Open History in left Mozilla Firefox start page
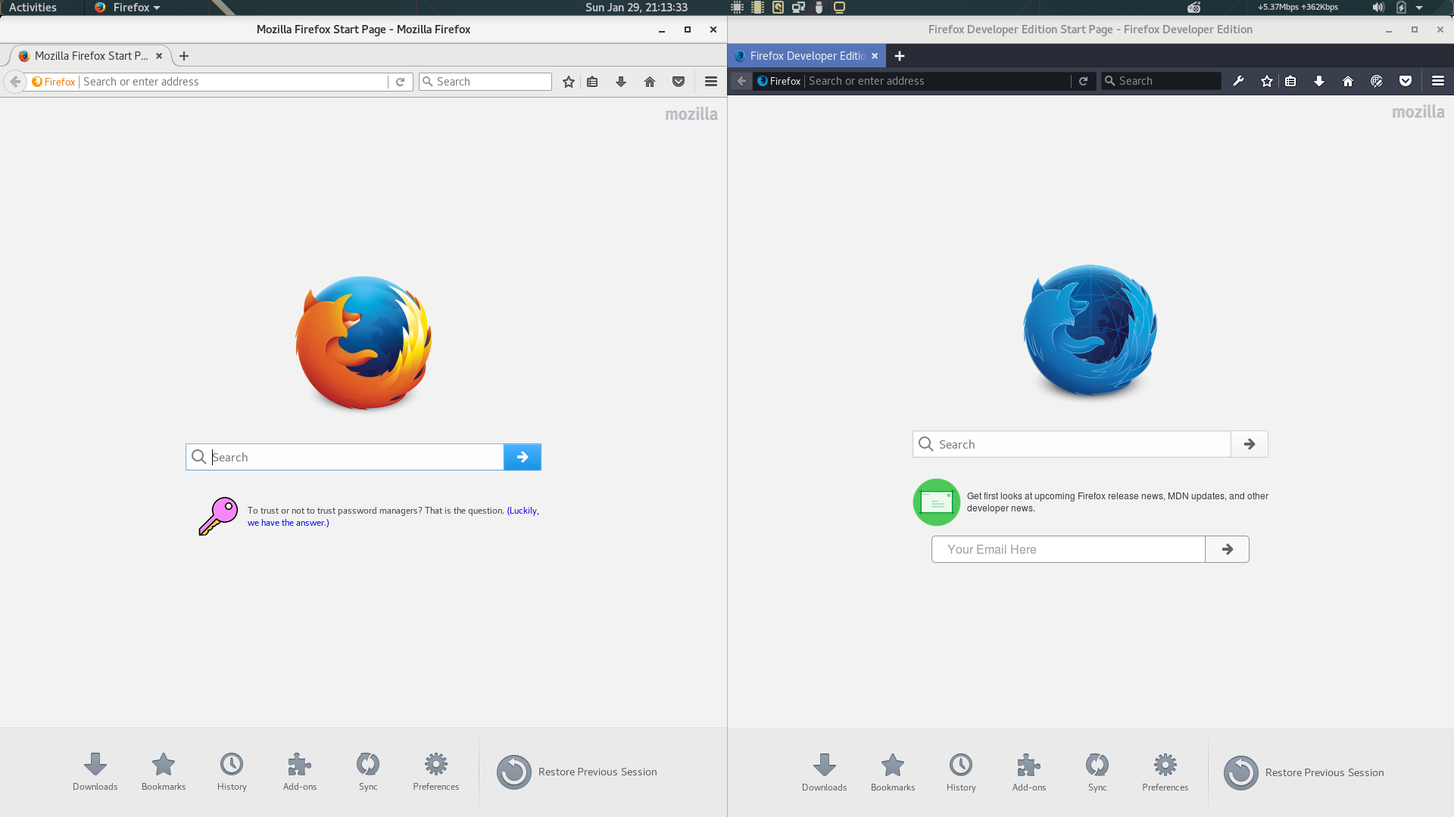 pos(232,772)
